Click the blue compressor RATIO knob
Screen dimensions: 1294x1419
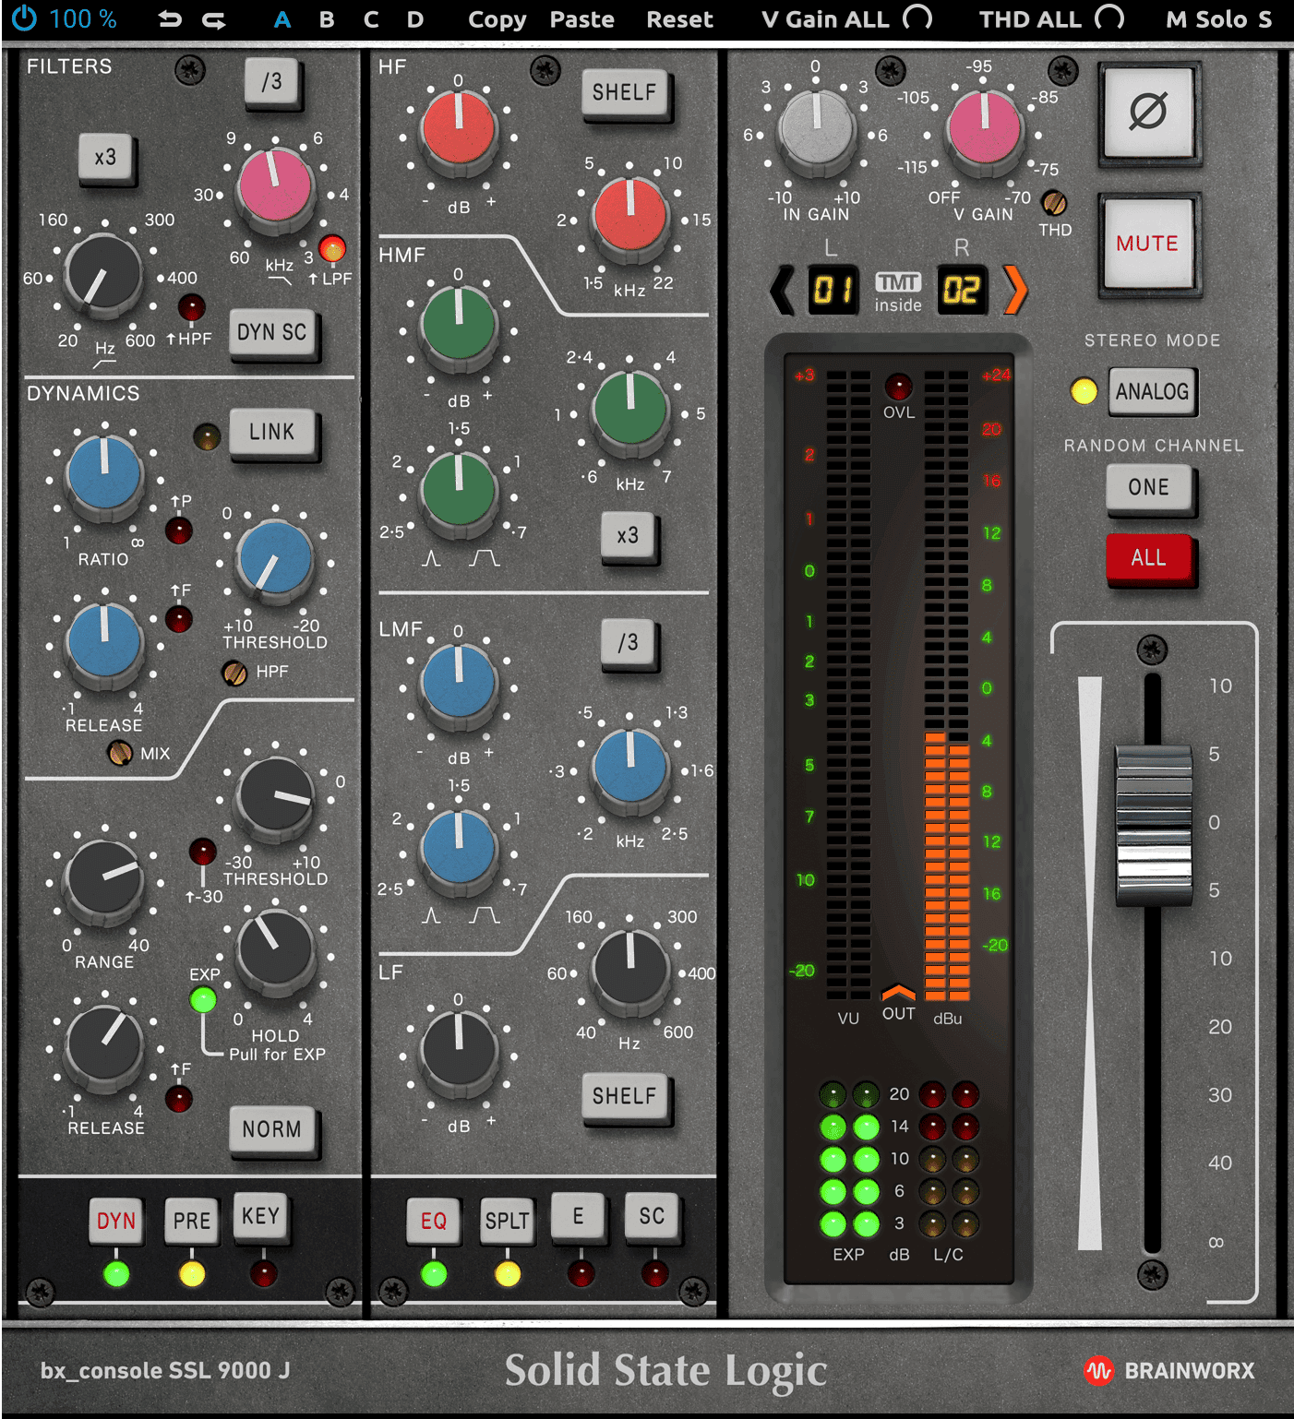click(104, 474)
